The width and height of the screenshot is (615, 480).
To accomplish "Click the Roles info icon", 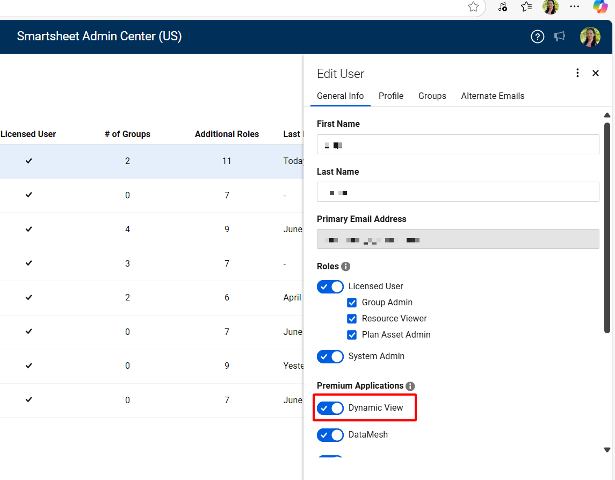I will click(345, 267).
